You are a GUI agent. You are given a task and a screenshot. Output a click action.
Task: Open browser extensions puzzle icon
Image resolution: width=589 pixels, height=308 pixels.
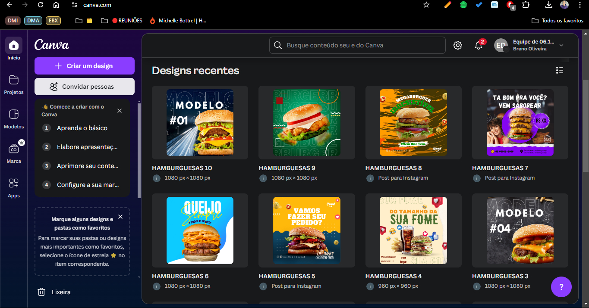coord(526,5)
